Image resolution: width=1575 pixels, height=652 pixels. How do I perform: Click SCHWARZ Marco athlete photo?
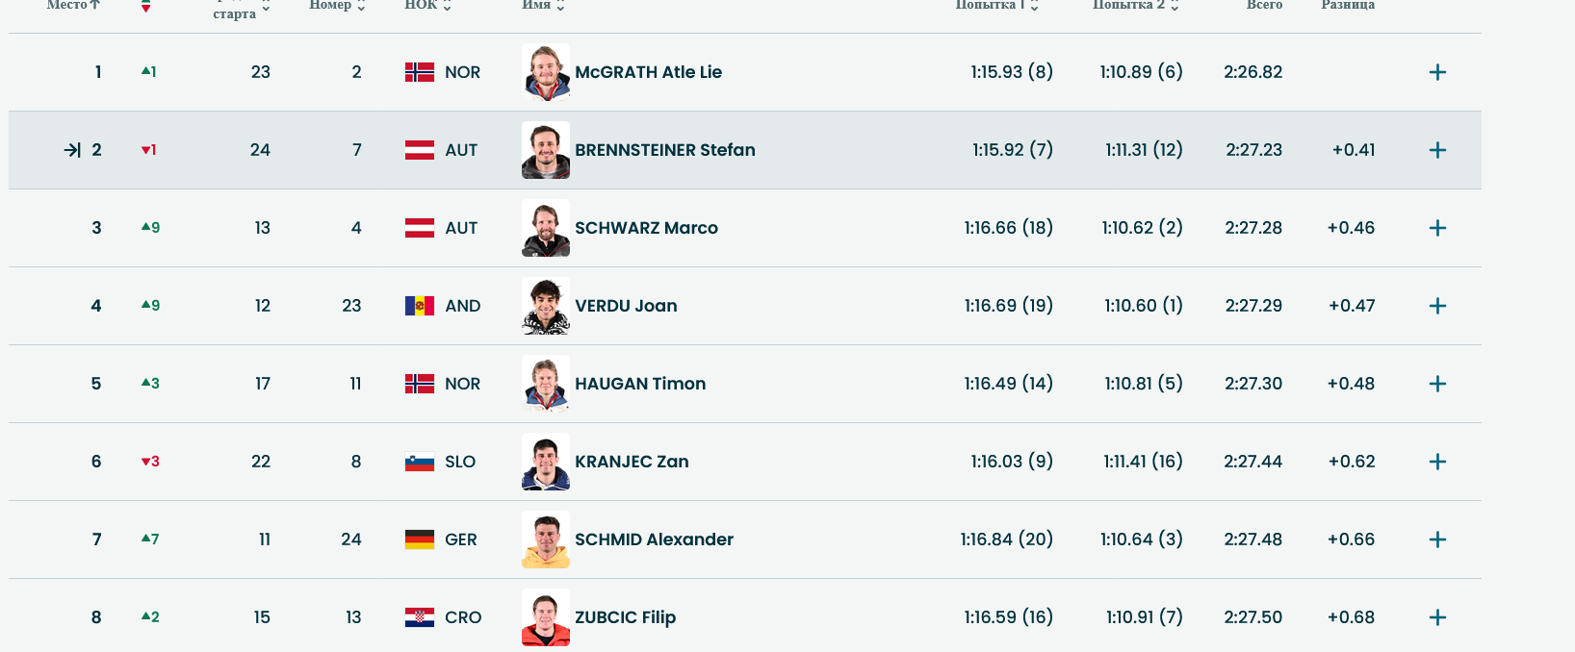546,228
